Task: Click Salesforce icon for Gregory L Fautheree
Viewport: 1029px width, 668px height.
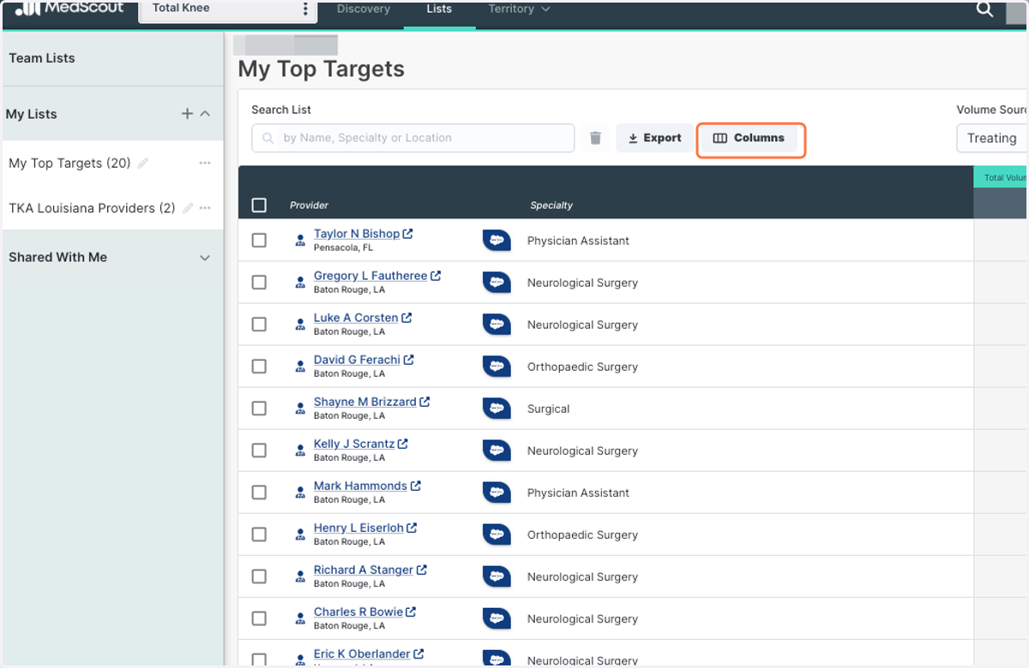Action: click(x=496, y=283)
